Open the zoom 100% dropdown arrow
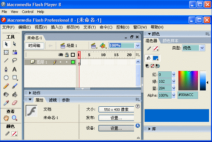This screenshot has height=142, width=212. pyautogui.click(x=138, y=46)
